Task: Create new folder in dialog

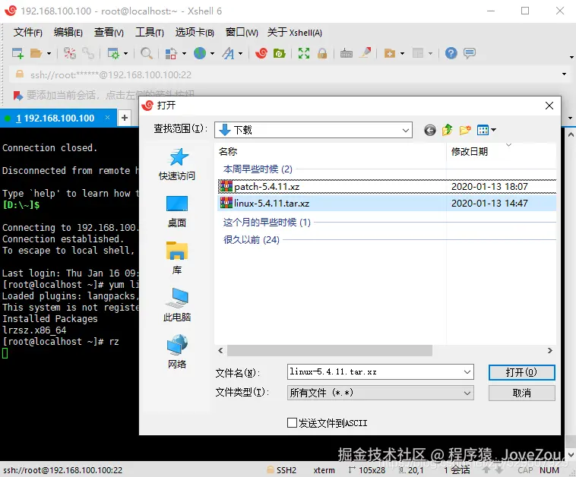Action: (465, 130)
